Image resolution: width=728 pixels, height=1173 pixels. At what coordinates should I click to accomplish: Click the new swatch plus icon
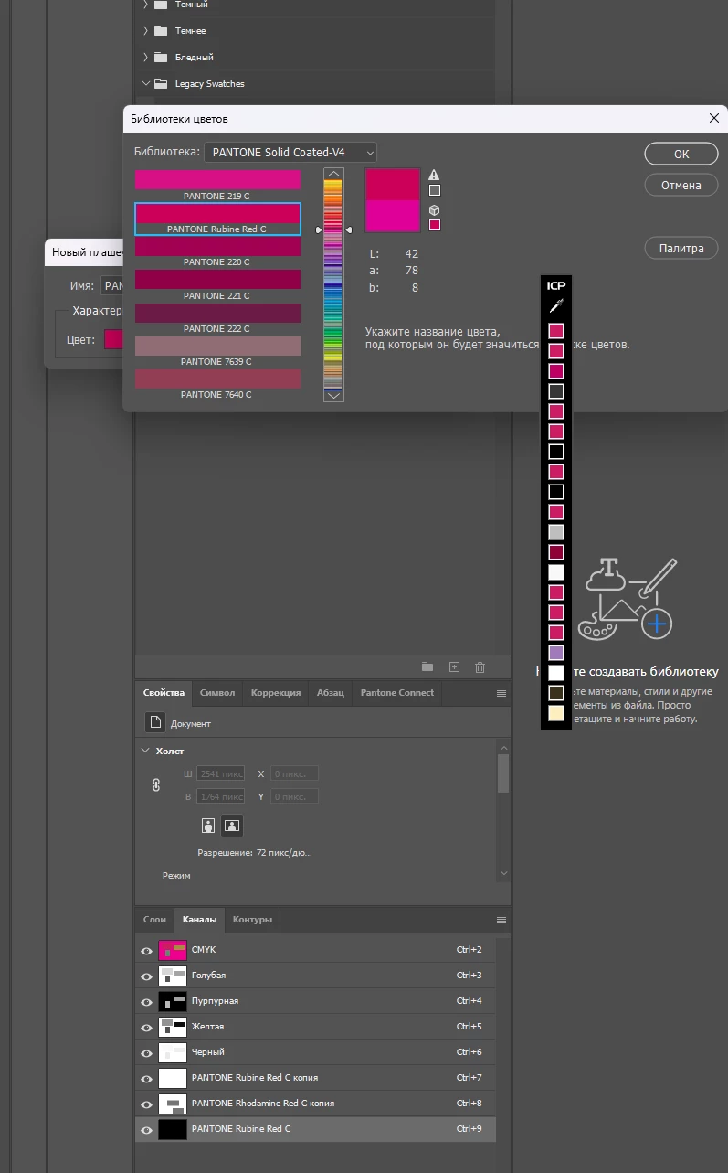click(x=454, y=667)
